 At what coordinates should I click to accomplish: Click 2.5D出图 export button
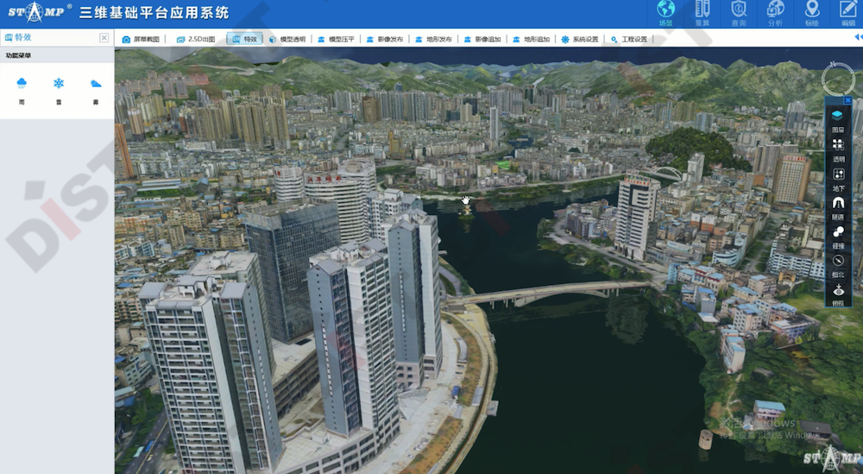pyautogui.click(x=196, y=39)
